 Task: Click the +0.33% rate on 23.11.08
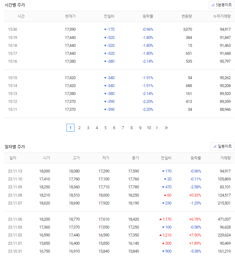coord(195,195)
